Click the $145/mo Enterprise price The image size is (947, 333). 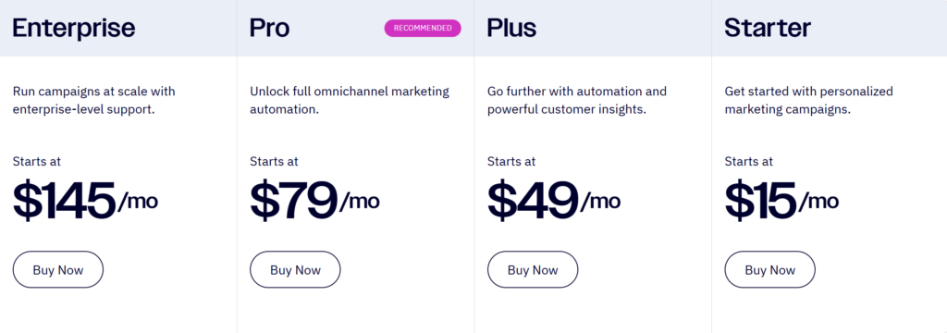pyautogui.click(x=85, y=201)
